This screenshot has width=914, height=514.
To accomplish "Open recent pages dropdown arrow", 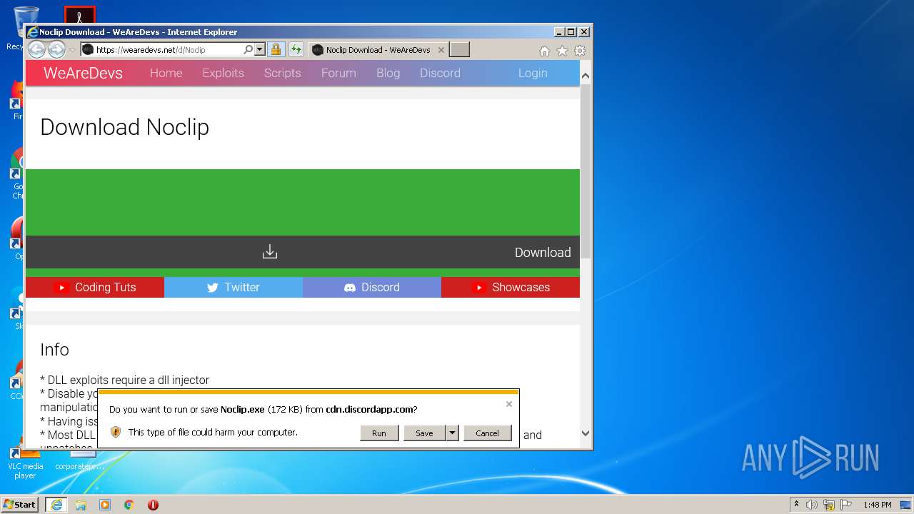I will (x=72, y=50).
